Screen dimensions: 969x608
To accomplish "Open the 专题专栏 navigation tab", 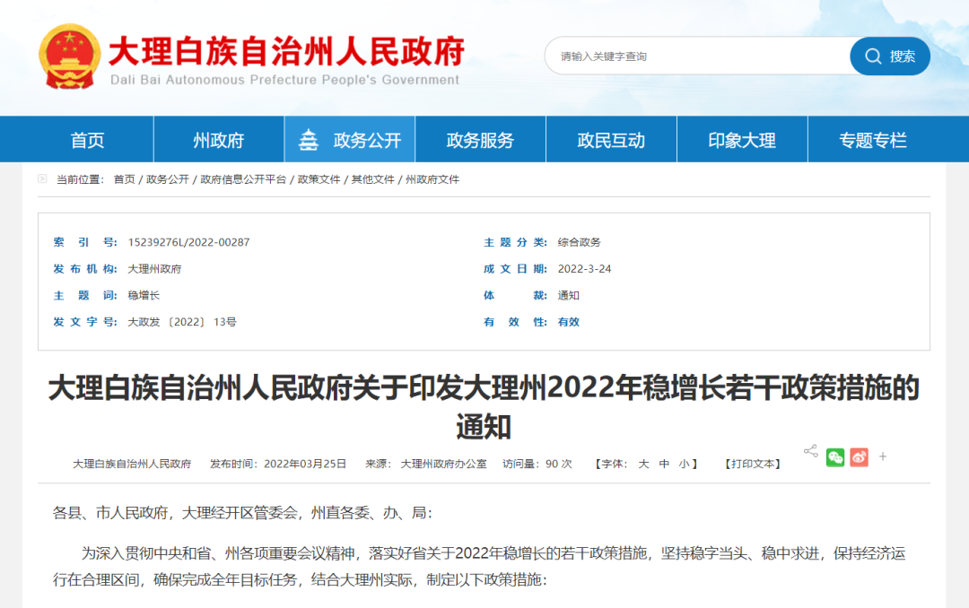I will 873,140.
